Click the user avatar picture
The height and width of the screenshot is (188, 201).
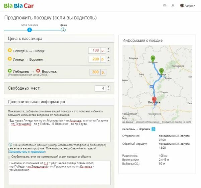click(182, 6)
